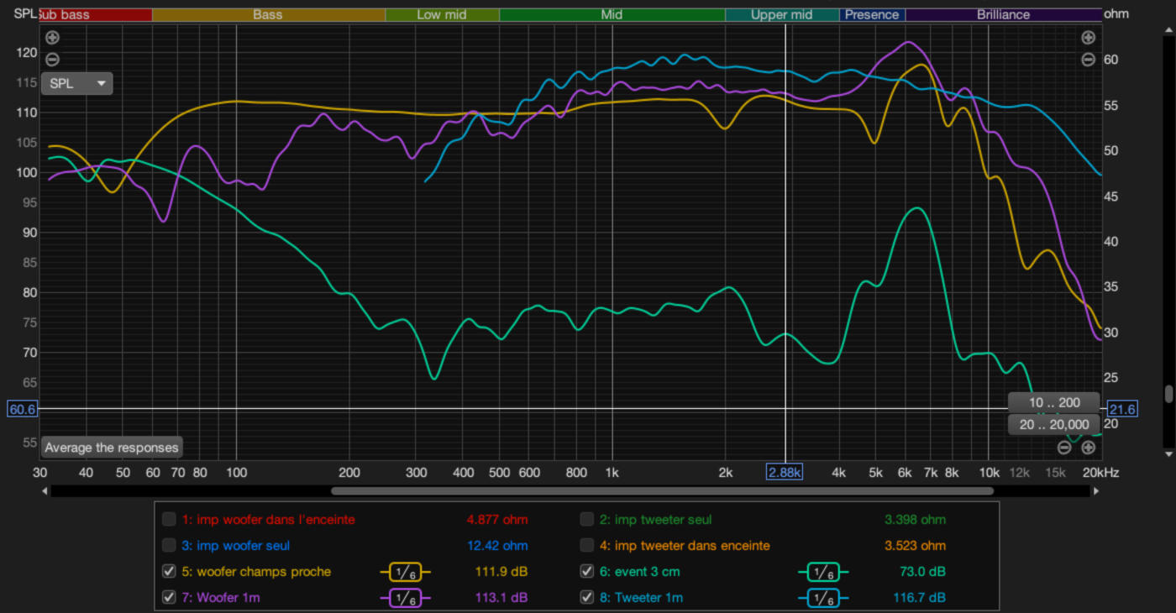Click the yellow 1/6 smoothing icon for woofer champs proche

pyautogui.click(x=405, y=572)
